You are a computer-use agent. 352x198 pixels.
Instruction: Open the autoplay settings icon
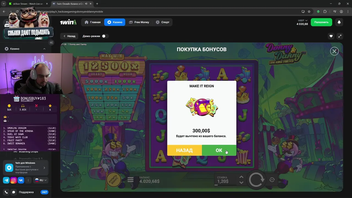pyautogui.click(x=272, y=180)
